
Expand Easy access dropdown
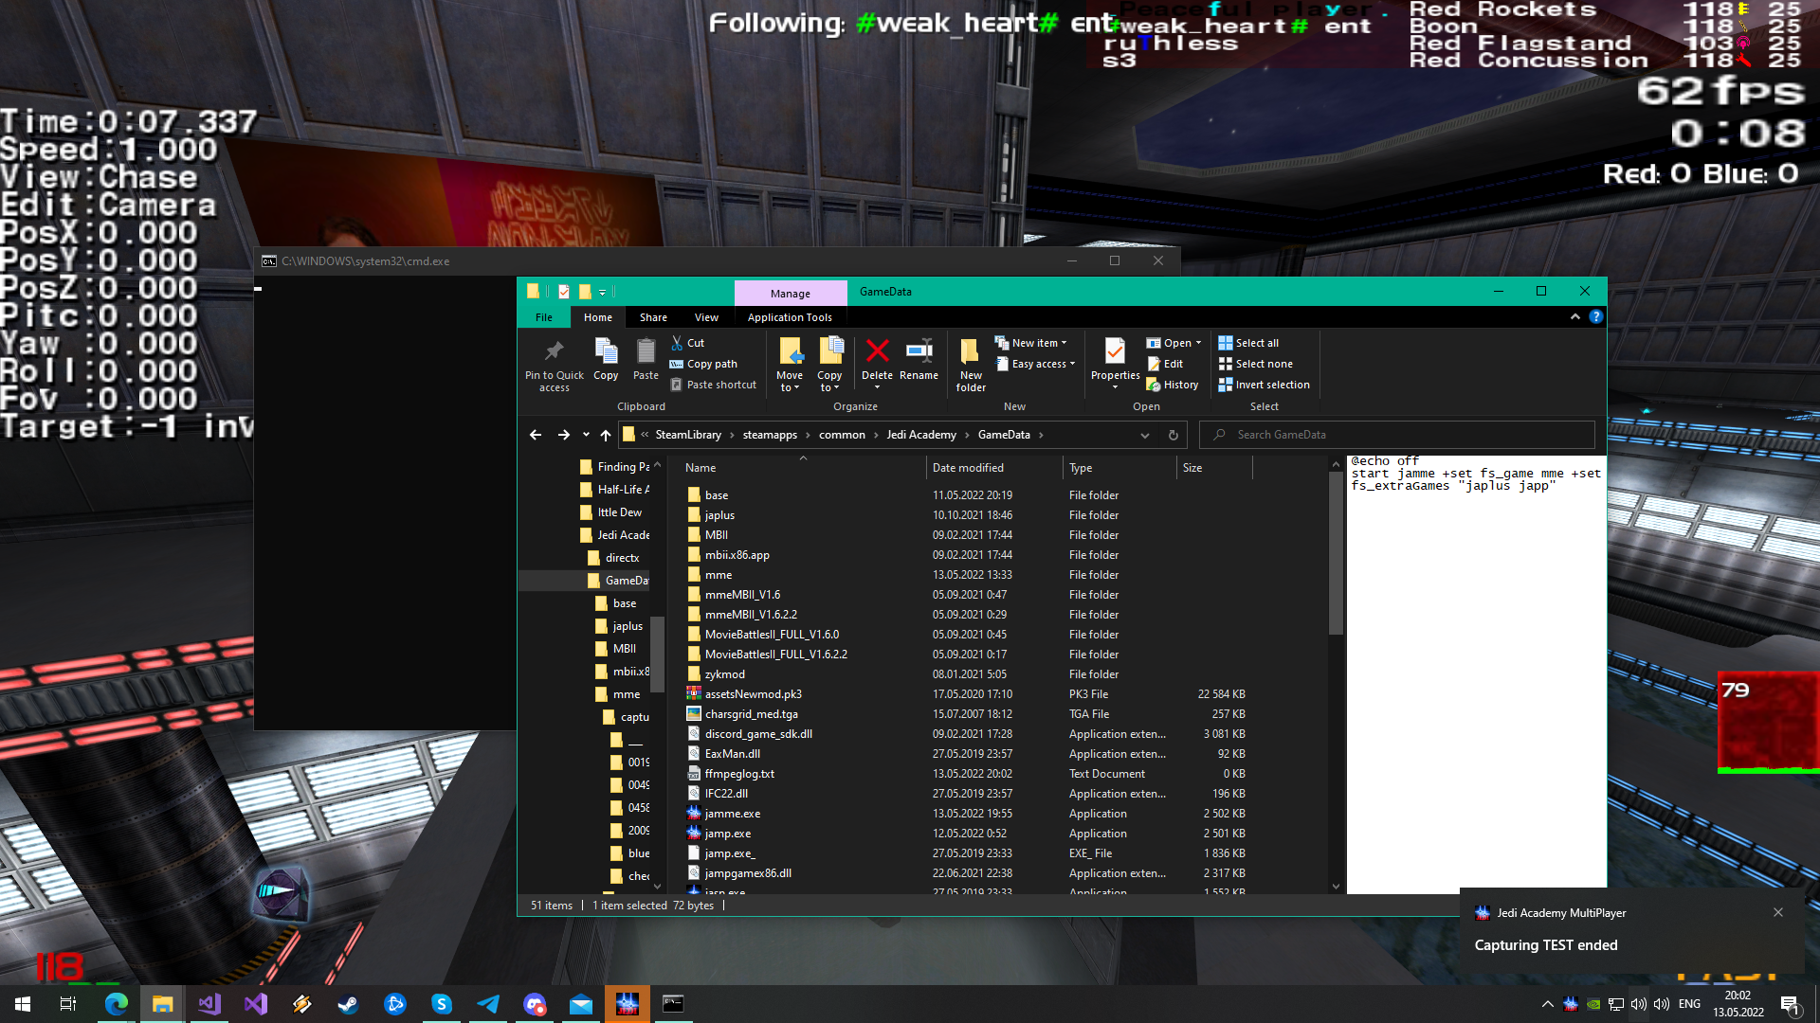[1036, 364]
